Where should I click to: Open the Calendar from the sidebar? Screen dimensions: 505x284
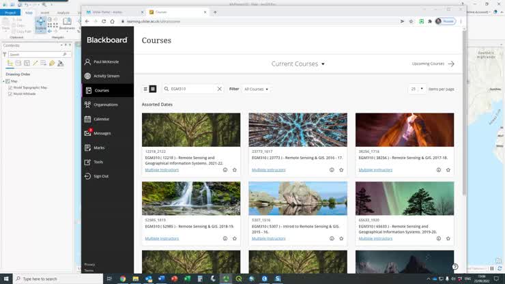(x=101, y=119)
